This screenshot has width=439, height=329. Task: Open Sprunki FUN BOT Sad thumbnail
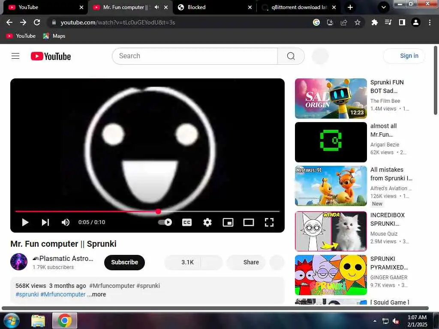click(x=331, y=99)
